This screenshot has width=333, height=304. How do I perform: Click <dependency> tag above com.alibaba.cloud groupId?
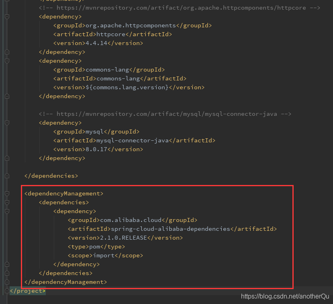75,211
